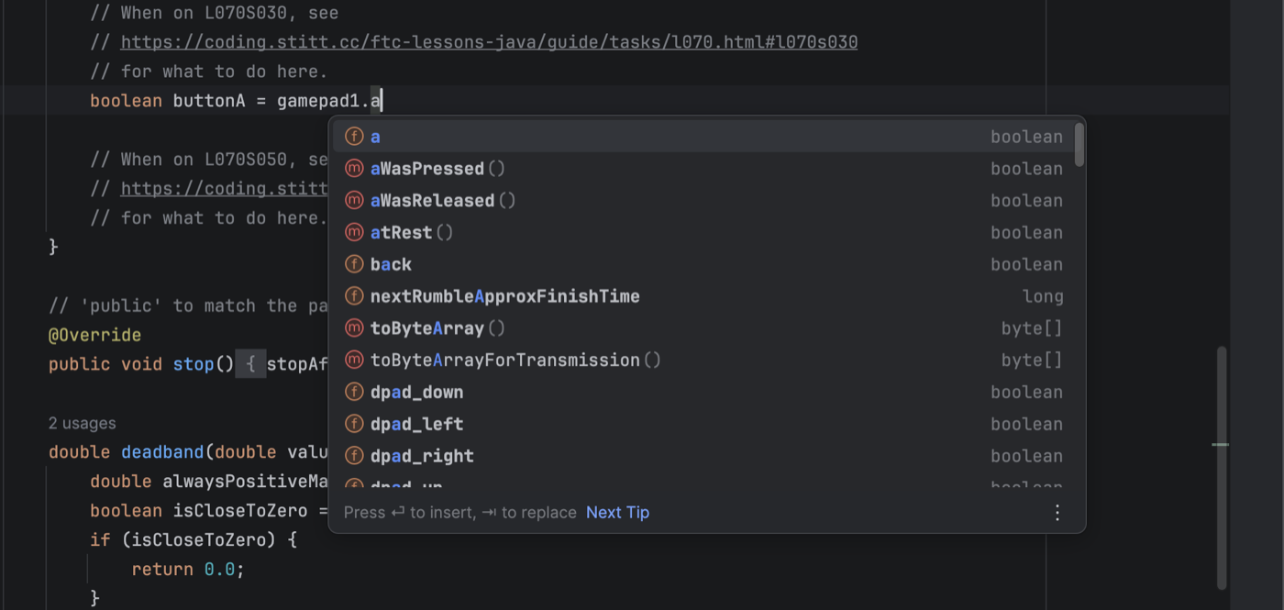Select the field icon beside 'a' suggestion
Viewport: 1284px width, 610px height.
pos(354,137)
